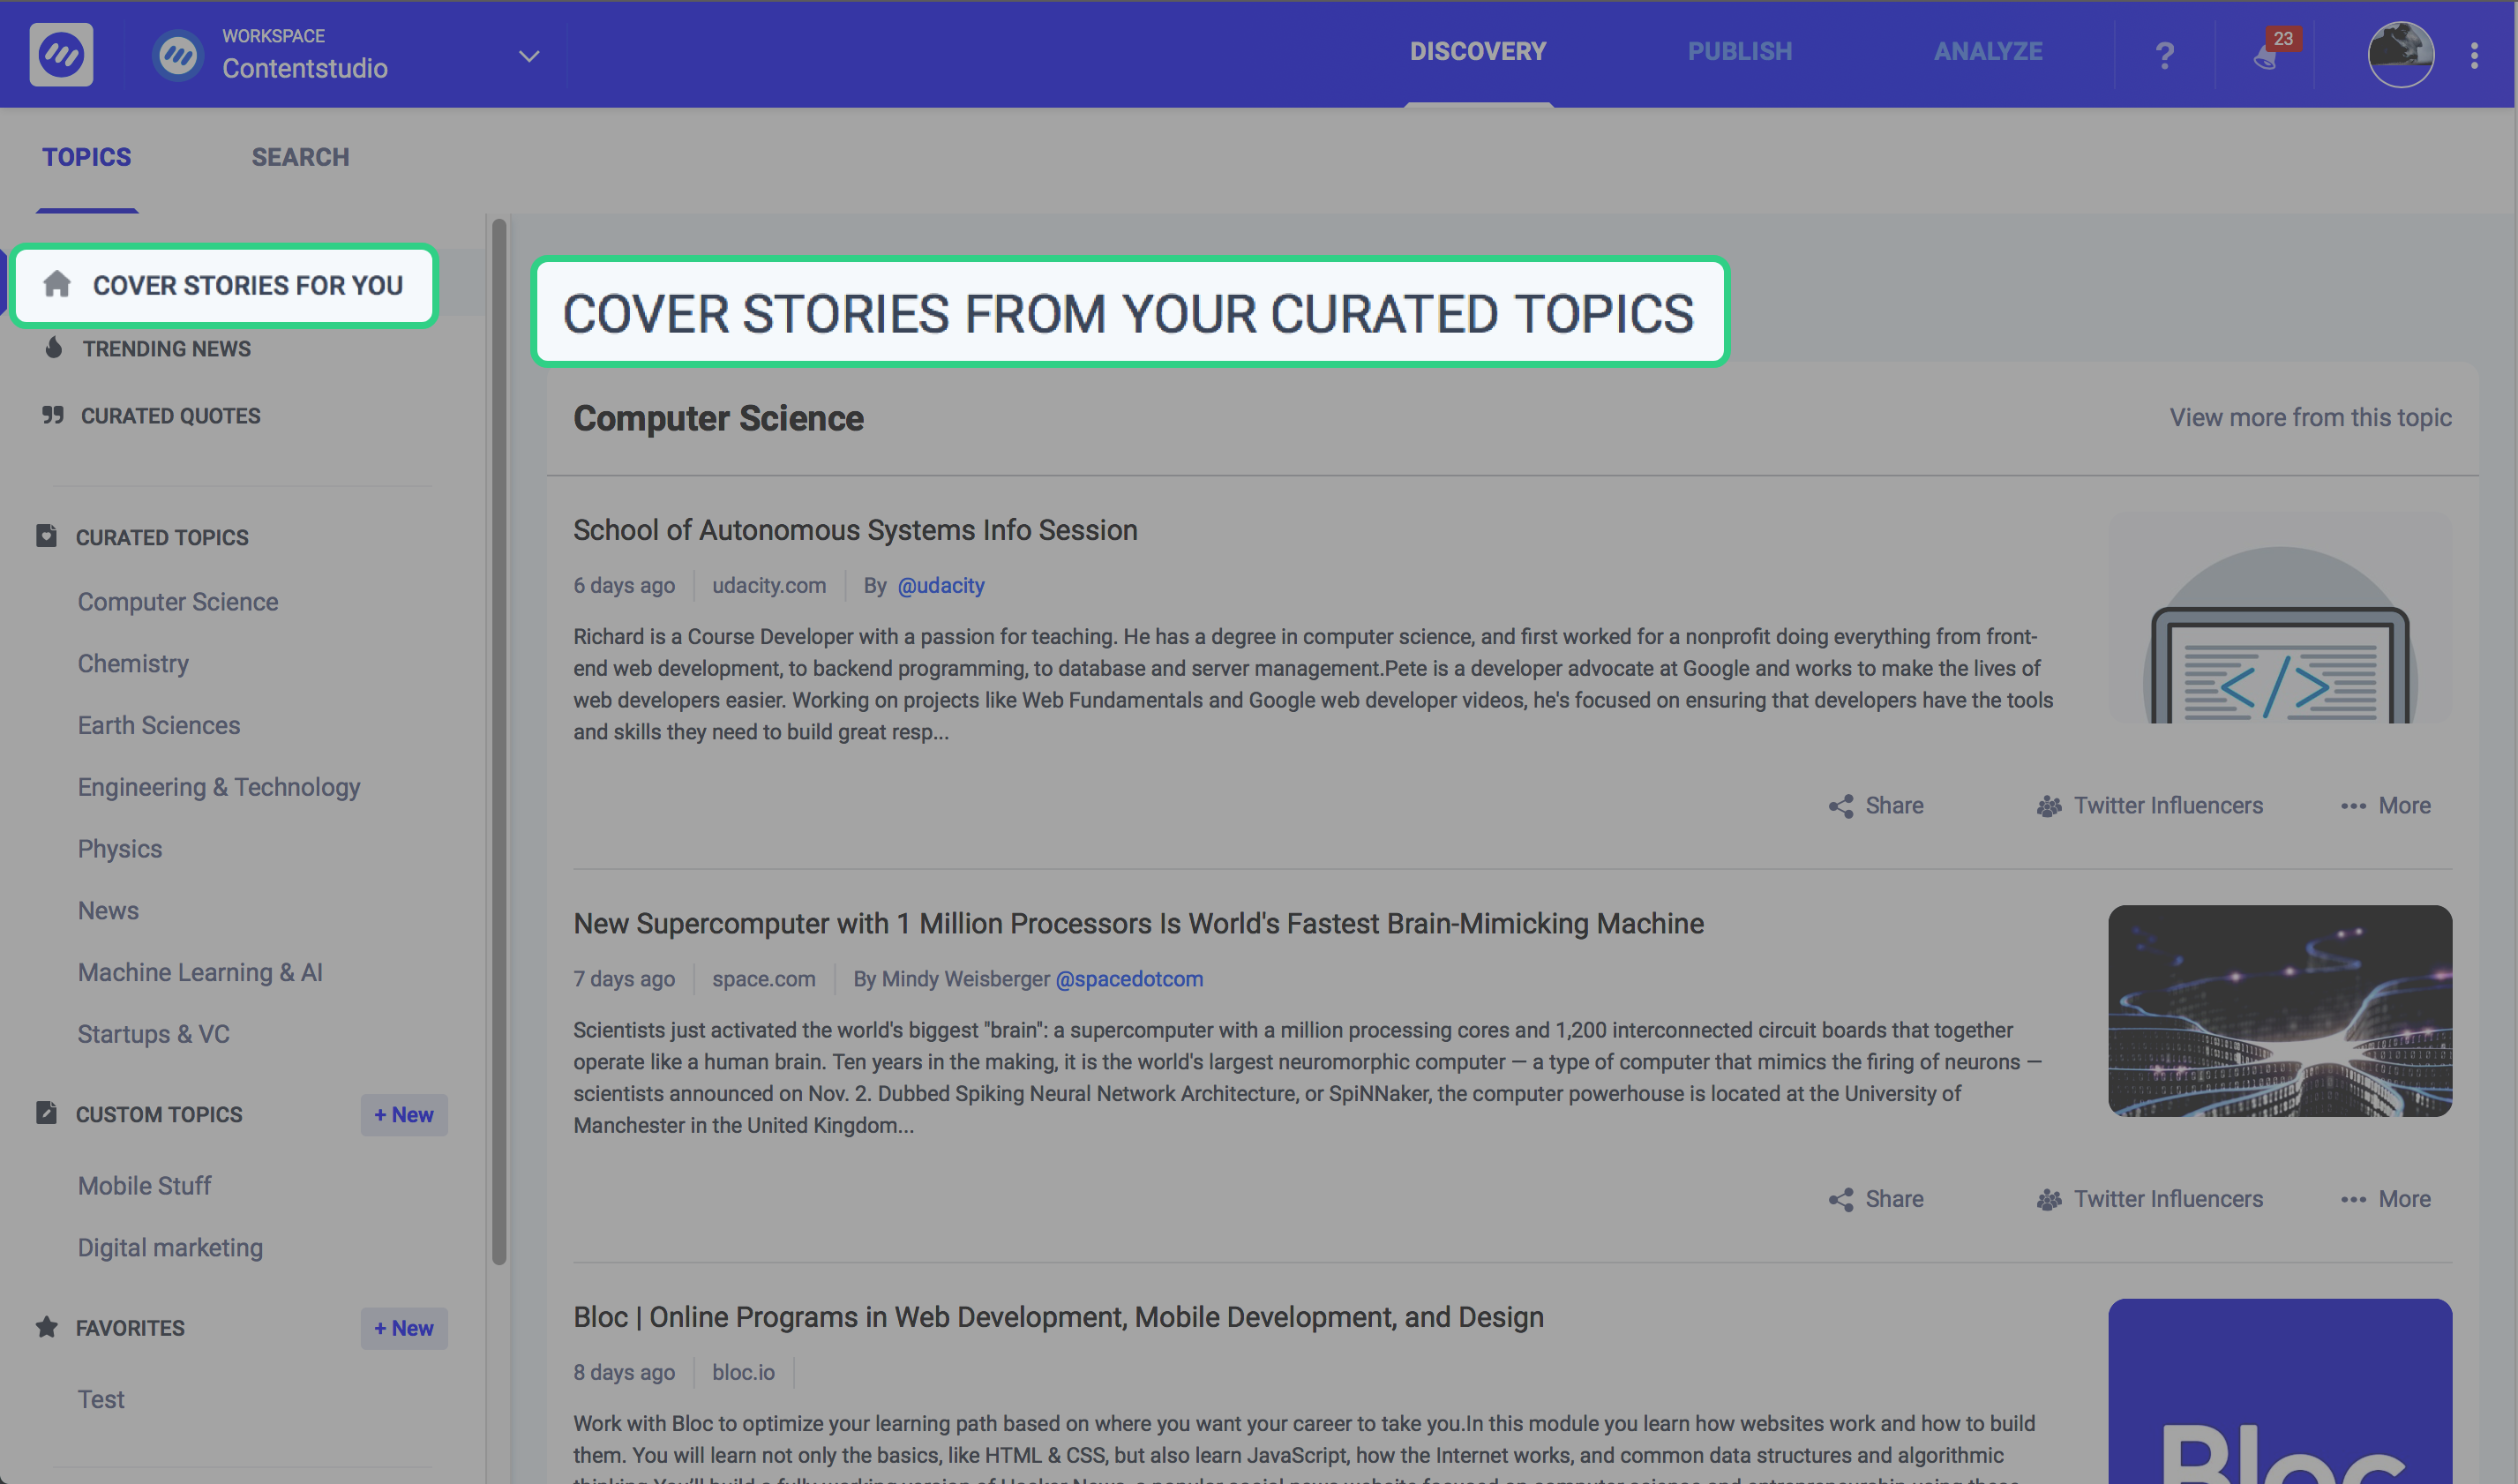Open Twitter Influencers for Supercomputer article
Image resolution: width=2518 pixels, height=1484 pixels.
click(x=2150, y=1199)
